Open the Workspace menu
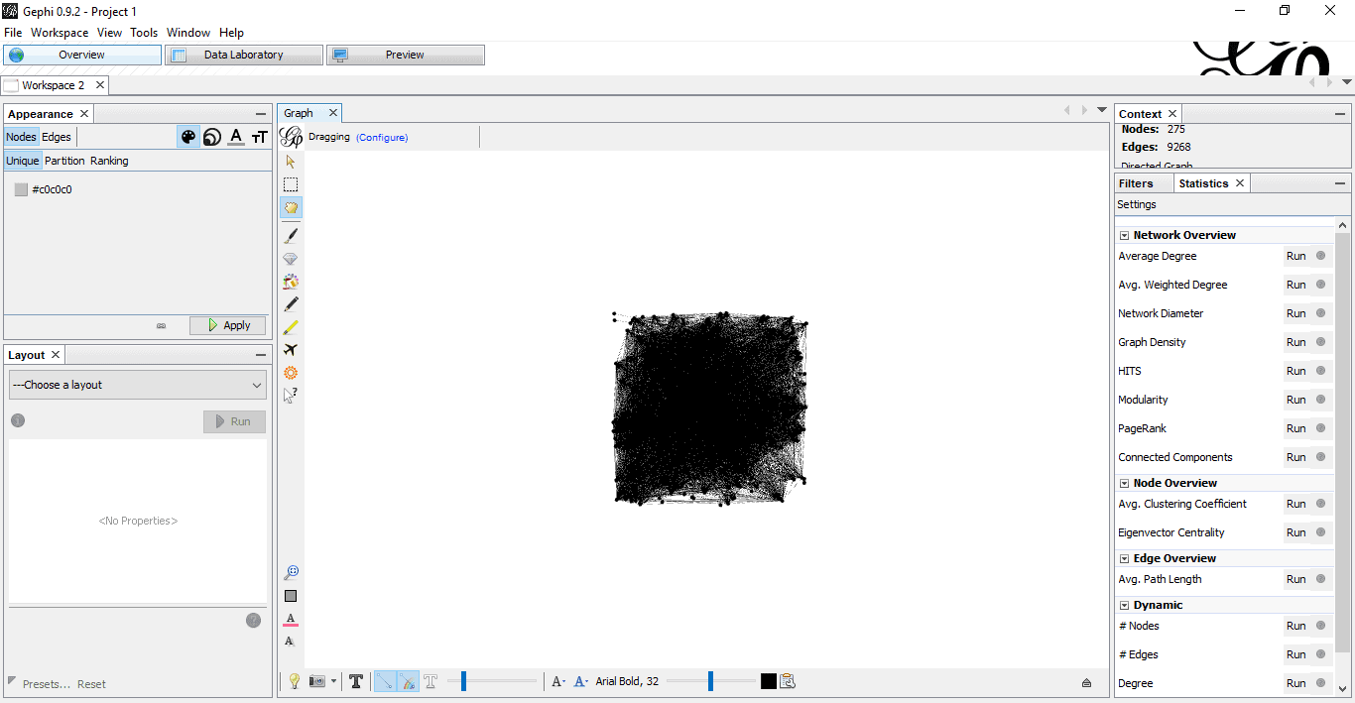The height and width of the screenshot is (703, 1355). 60,33
